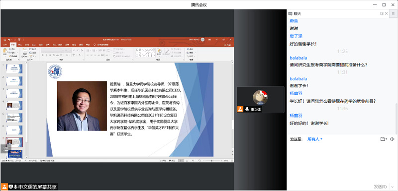Click the save icon in shared PowerPoint
Screen dimensions: 398x191
coord(4,40)
